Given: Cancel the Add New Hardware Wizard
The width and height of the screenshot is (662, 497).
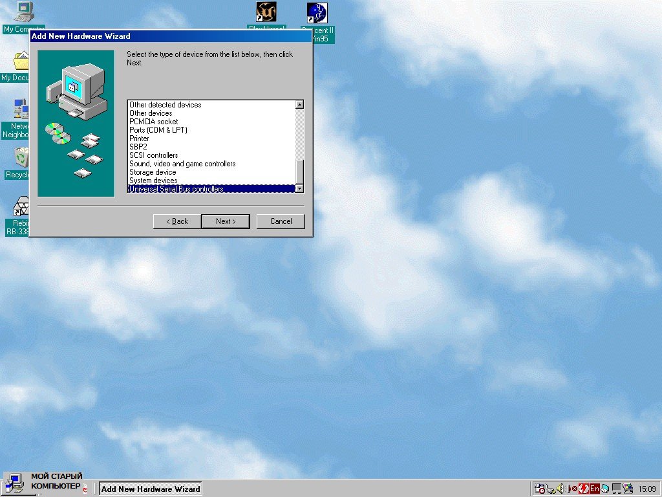Looking at the screenshot, I should click(281, 221).
